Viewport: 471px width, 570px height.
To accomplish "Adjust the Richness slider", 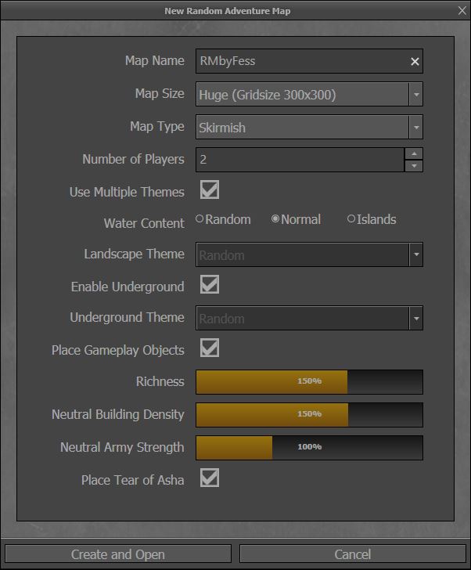I will (309, 382).
